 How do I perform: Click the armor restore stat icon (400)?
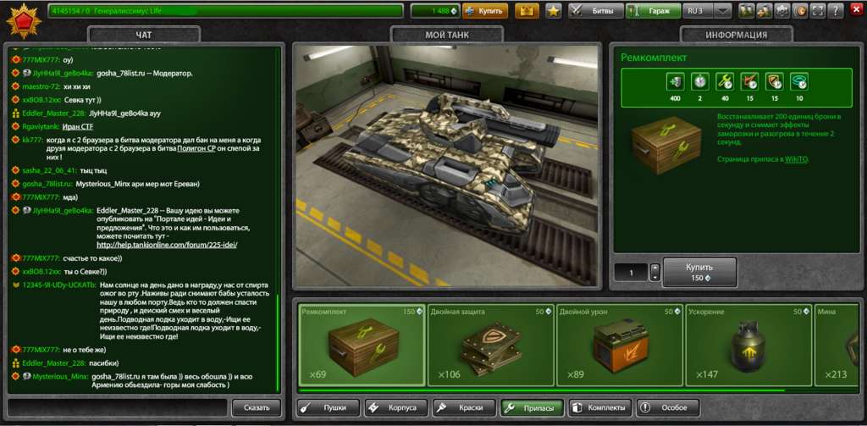pos(675,82)
